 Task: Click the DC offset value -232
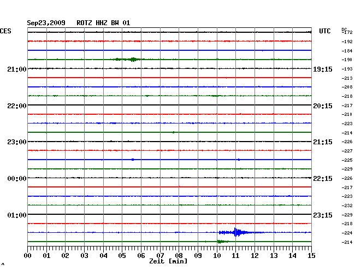(x=347, y=206)
